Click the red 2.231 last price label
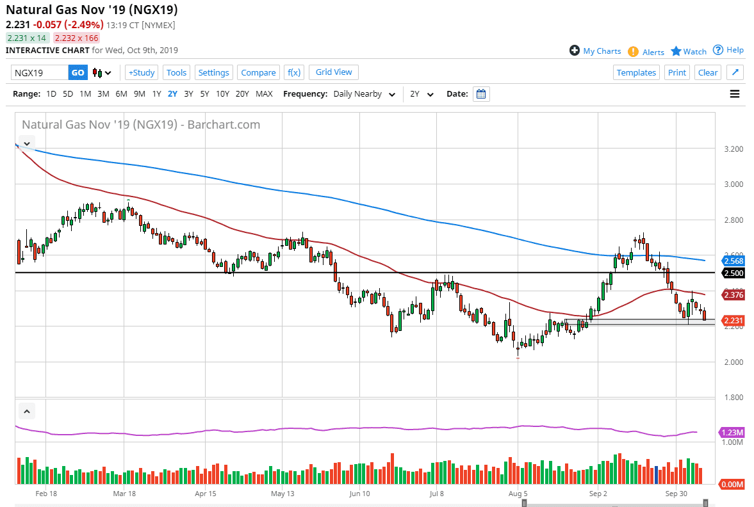This screenshot has width=754, height=507. 734,320
